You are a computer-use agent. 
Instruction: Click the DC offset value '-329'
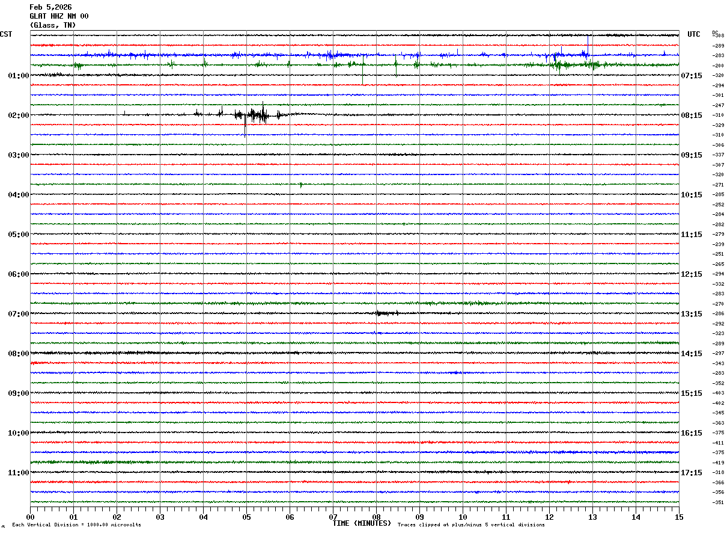tap(718, 125)
